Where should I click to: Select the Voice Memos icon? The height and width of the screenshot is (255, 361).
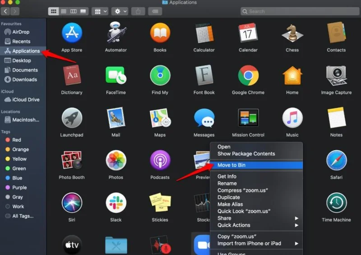click(x=160, y=245)
